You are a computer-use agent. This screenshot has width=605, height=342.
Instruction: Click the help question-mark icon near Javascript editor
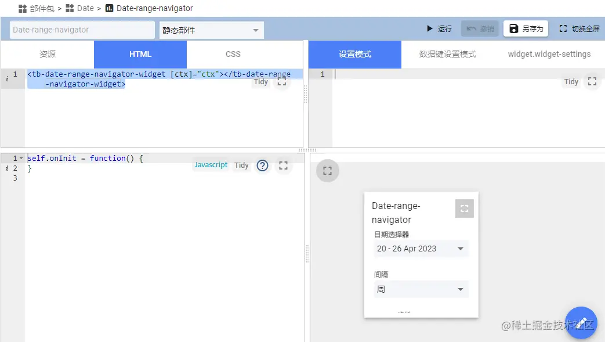tap(262, 165)
